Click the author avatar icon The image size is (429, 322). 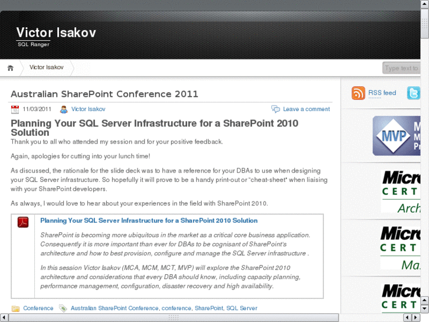tap(64, 109)
